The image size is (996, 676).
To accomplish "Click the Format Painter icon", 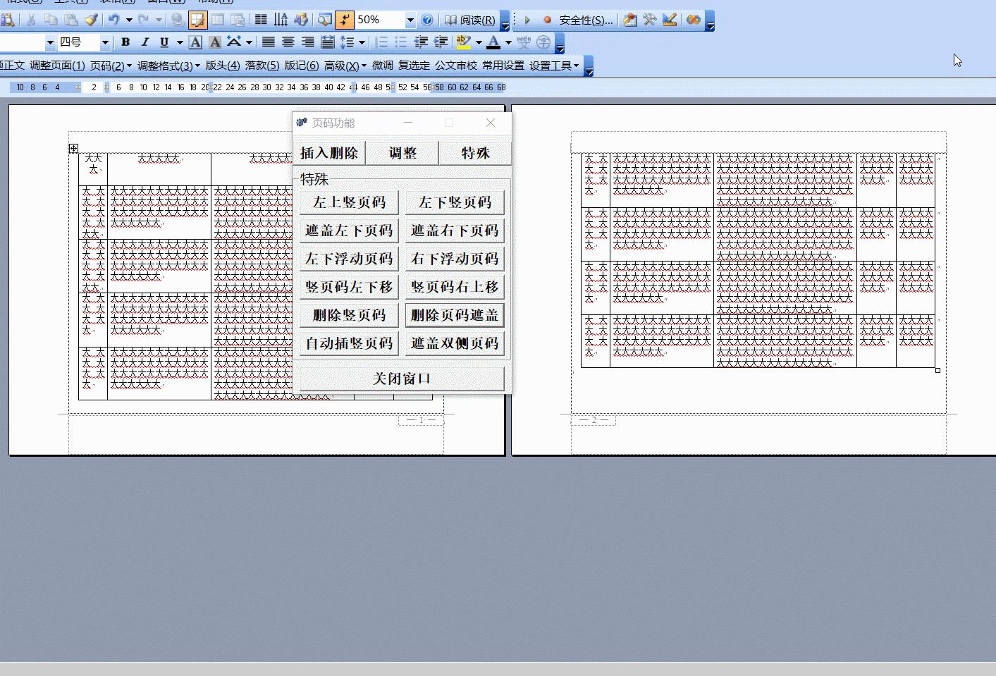I will pyautogui.click(x=92, y=20).
